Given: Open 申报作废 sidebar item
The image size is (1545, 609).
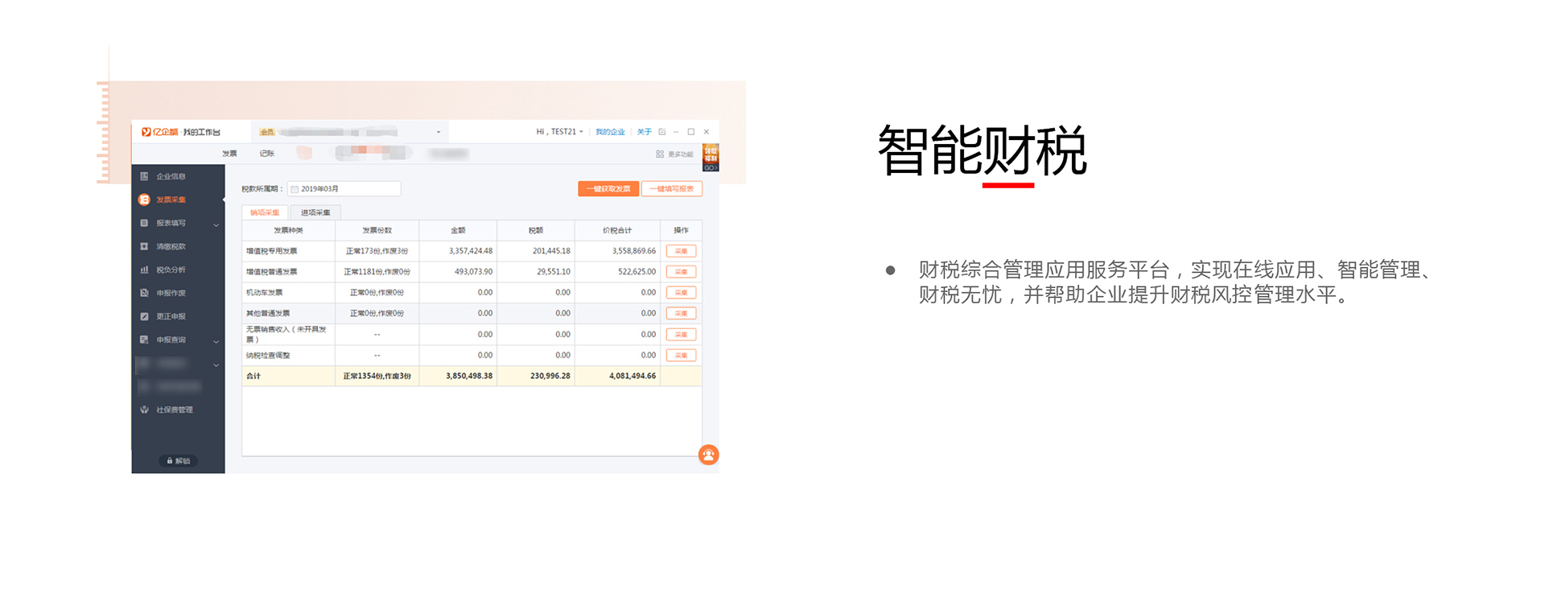Looking at the screenshot, I should click(171, 293).
